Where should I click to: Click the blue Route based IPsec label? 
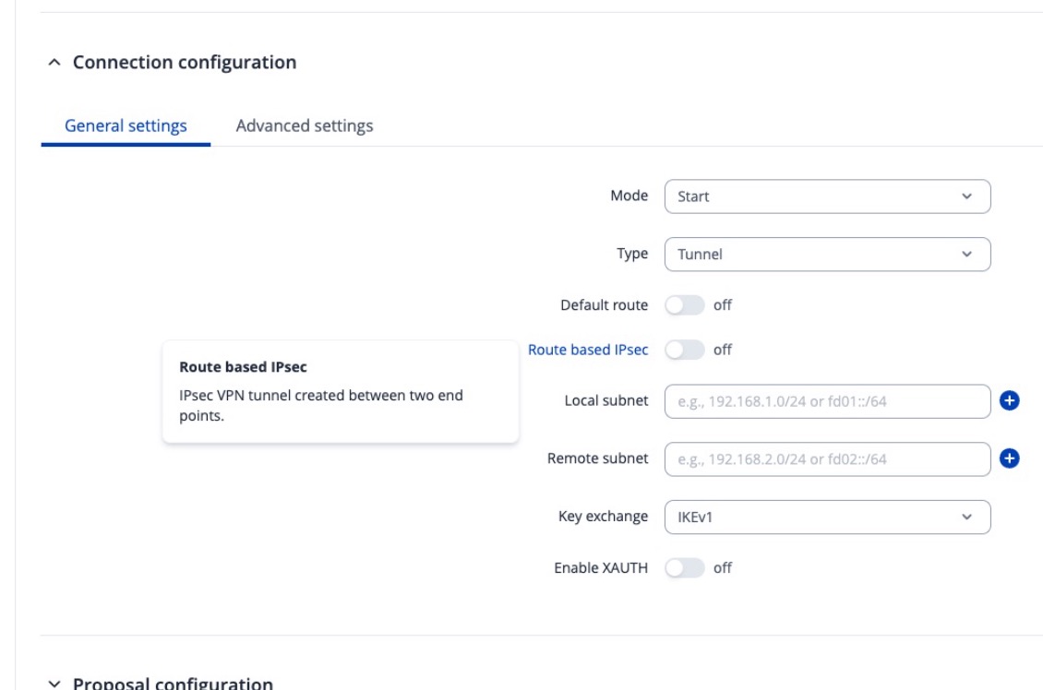[589, 350]
